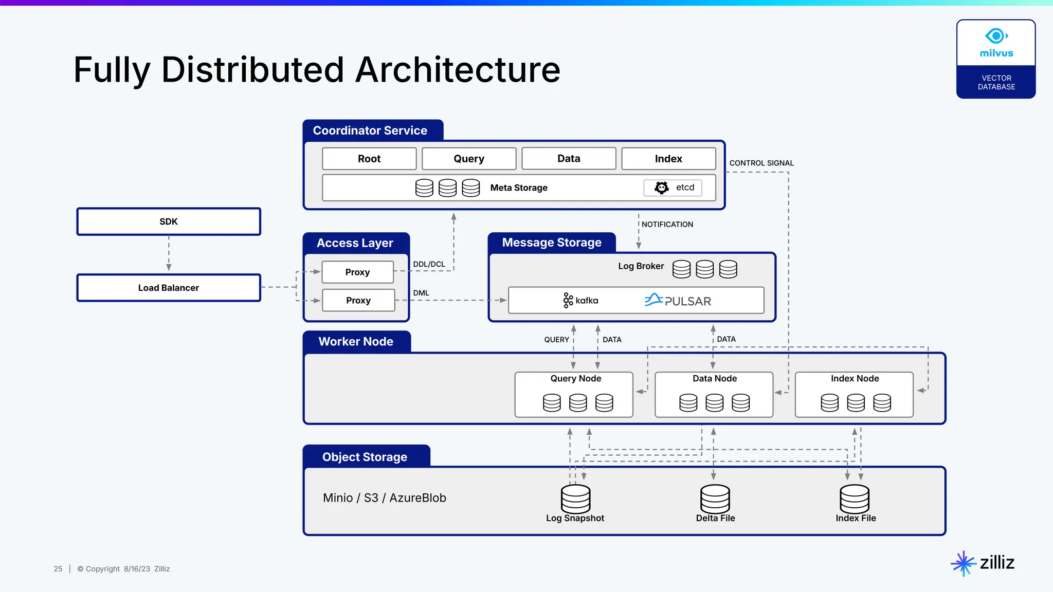Click the Meta Storage label
The image size is (1053, 592).
[519, 188]
